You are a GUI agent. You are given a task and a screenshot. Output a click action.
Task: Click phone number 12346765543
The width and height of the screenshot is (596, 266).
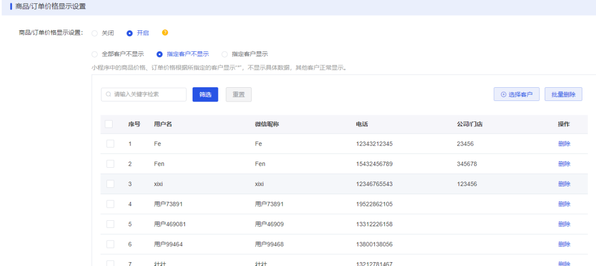[374, 184]
